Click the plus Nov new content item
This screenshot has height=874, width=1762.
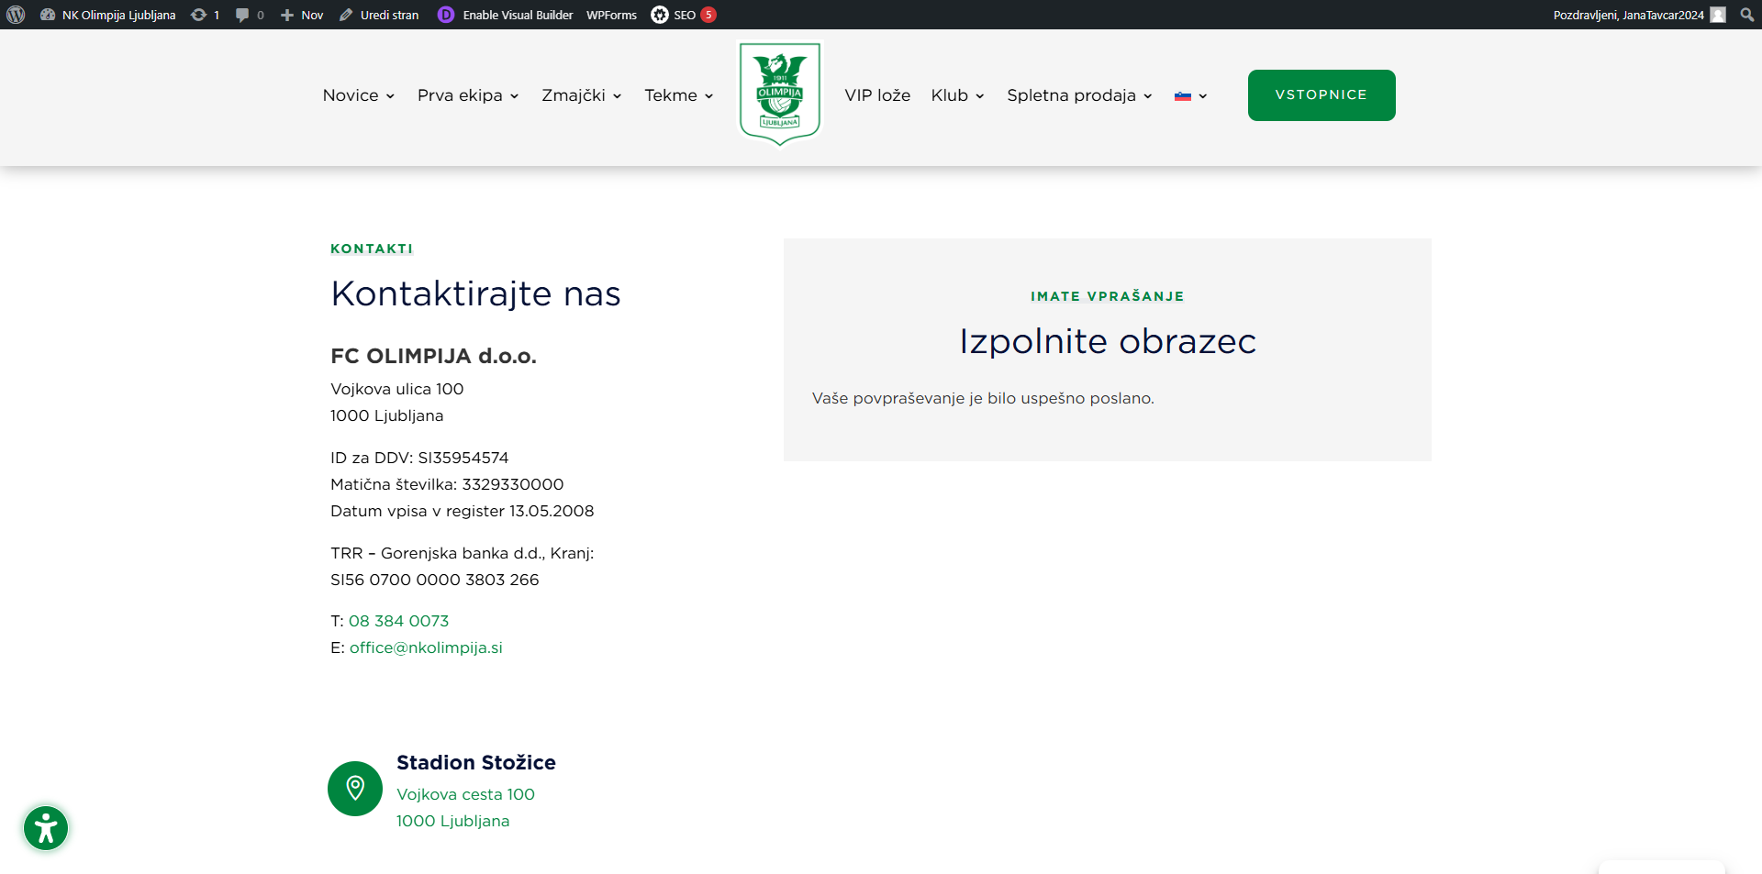302,15
